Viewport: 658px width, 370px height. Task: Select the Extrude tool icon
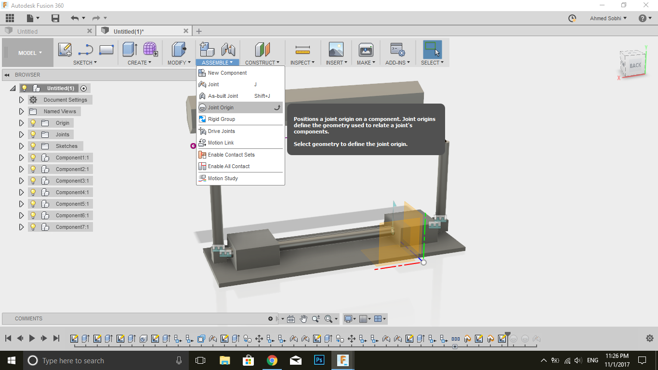pos(130,50)
